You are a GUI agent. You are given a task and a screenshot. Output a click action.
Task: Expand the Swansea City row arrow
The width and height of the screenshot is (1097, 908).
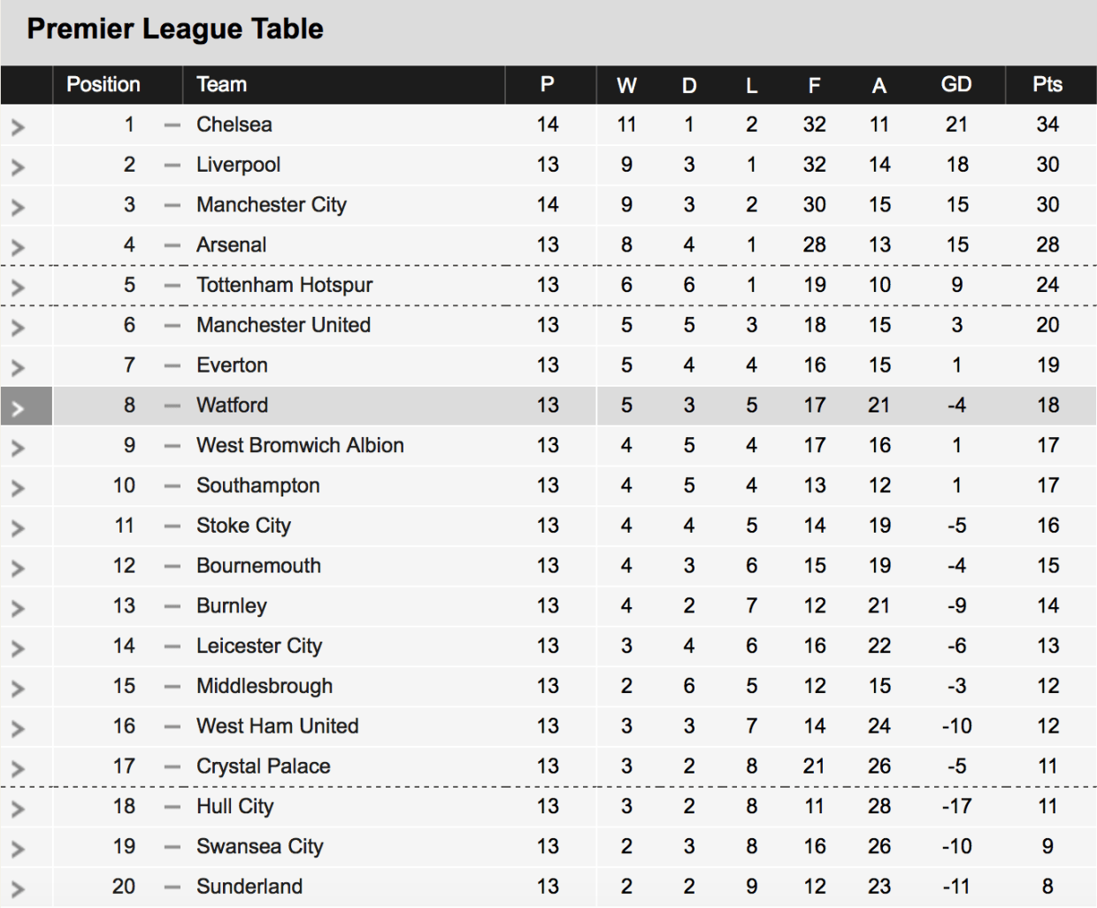point(18,850)
